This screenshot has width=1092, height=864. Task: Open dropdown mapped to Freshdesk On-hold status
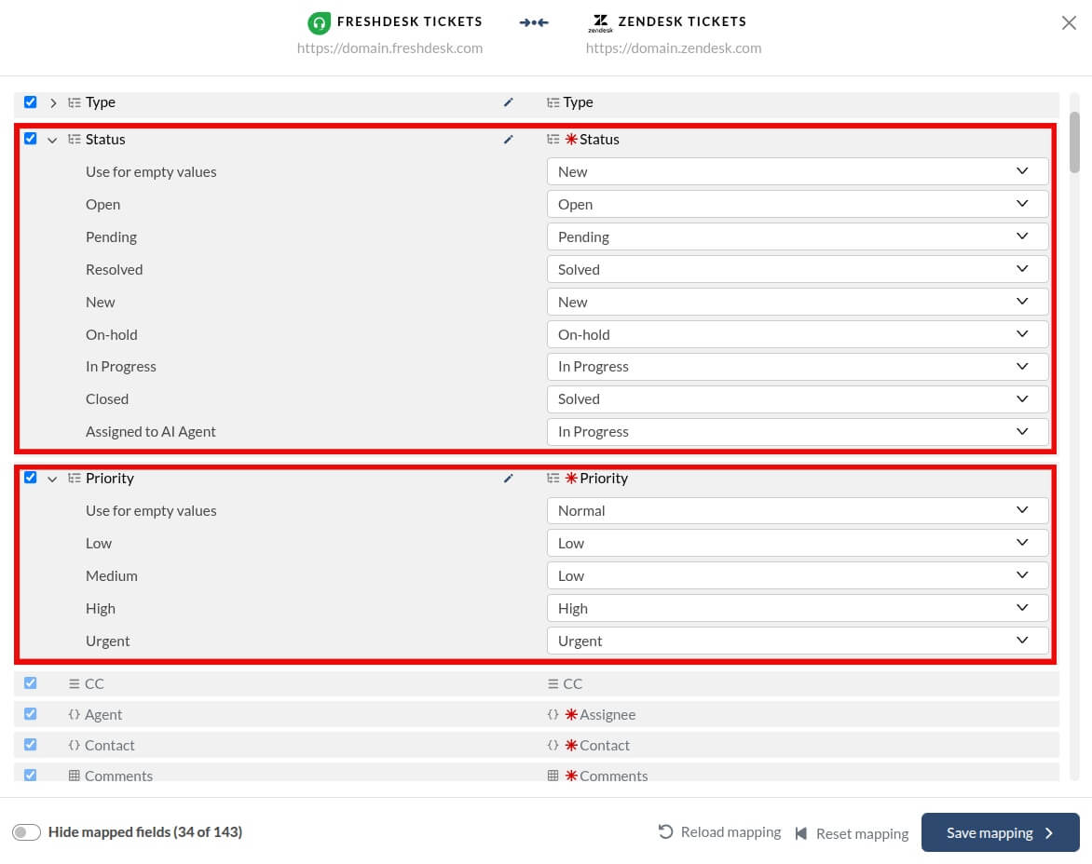[x=798, y=334]
